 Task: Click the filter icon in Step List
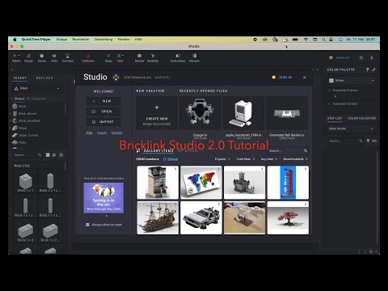pyautogui.click(x=368, y=141)
